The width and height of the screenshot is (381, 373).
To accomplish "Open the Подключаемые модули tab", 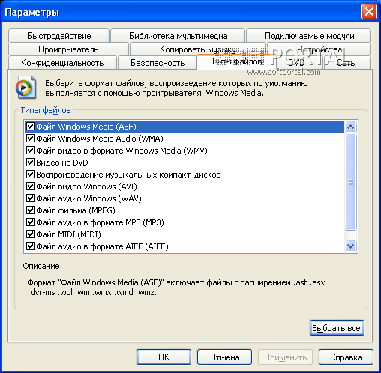I will (309, 36).
